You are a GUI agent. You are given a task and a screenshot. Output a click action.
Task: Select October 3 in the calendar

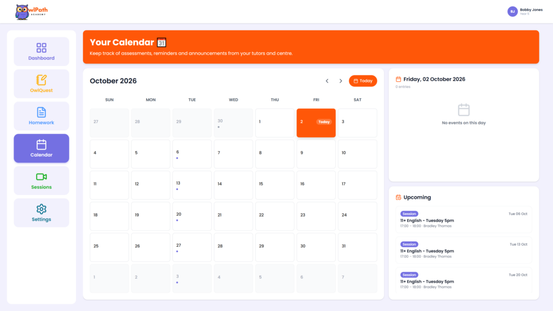coord(358,123)
